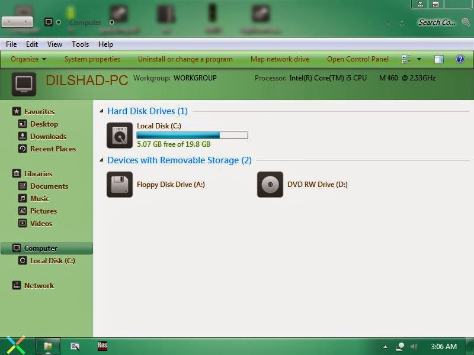Select the Floppy Disk Drive (A:) icon

(x=120, y=185)
